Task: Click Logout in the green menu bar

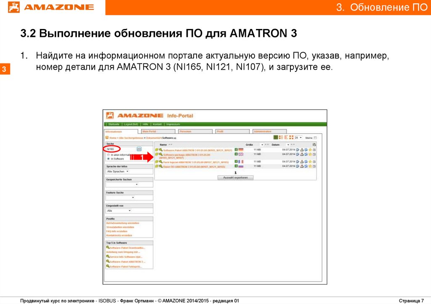Action: (131, 124)
